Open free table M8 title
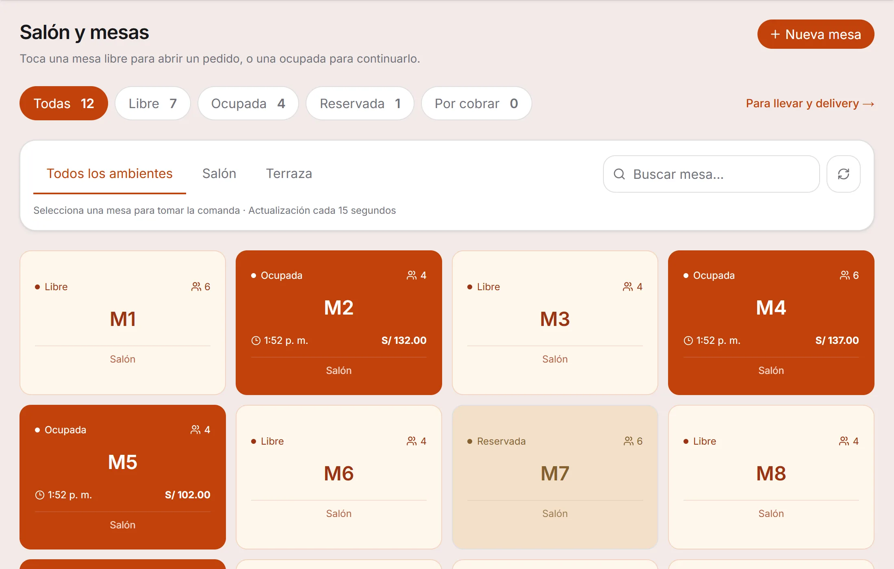The image size is (894, 569). point(771,473)
